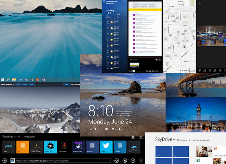The image size is (226, 164).
Task: Expand the SkyDrive dropdown chevron
Action: point(174,140)
